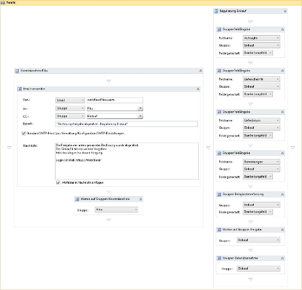Click inside the Nachricht message text area
Viewport: 302px width, 290px height.
pos(127,161)
